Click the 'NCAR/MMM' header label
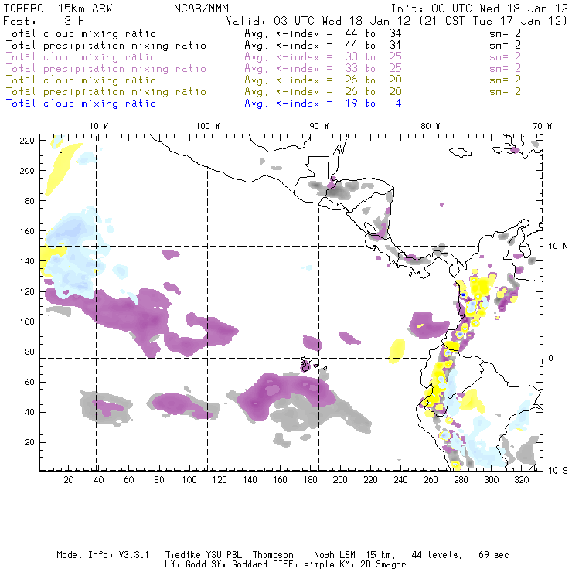Viewport: 572px width, 572px height. (x=202, y=9)
